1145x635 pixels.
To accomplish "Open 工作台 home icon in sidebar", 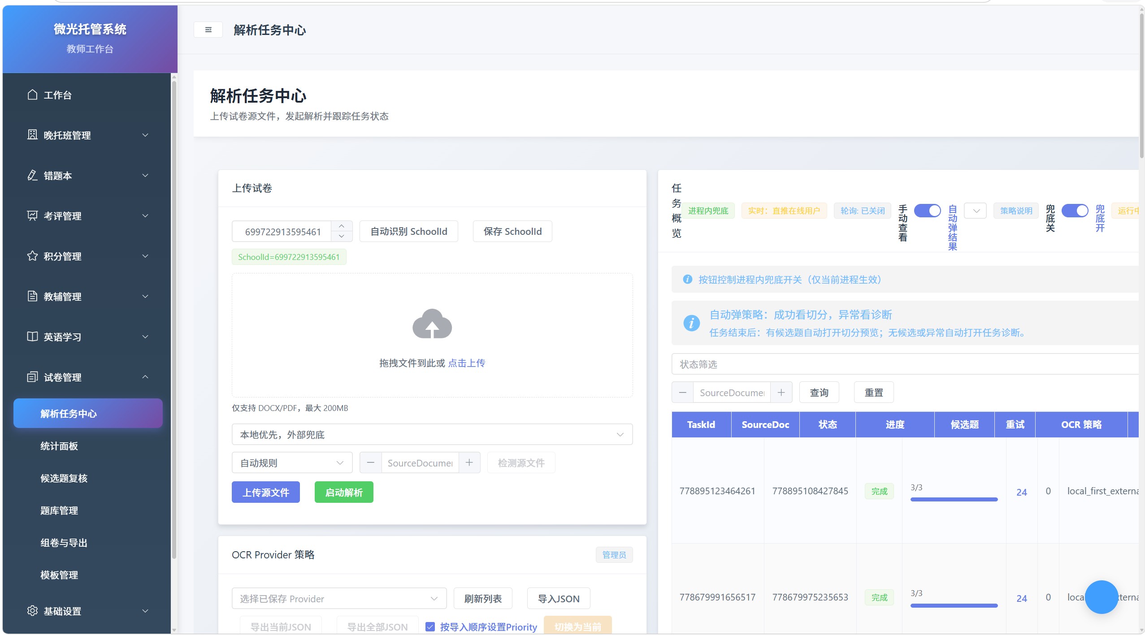I will (x=32, y=95).
